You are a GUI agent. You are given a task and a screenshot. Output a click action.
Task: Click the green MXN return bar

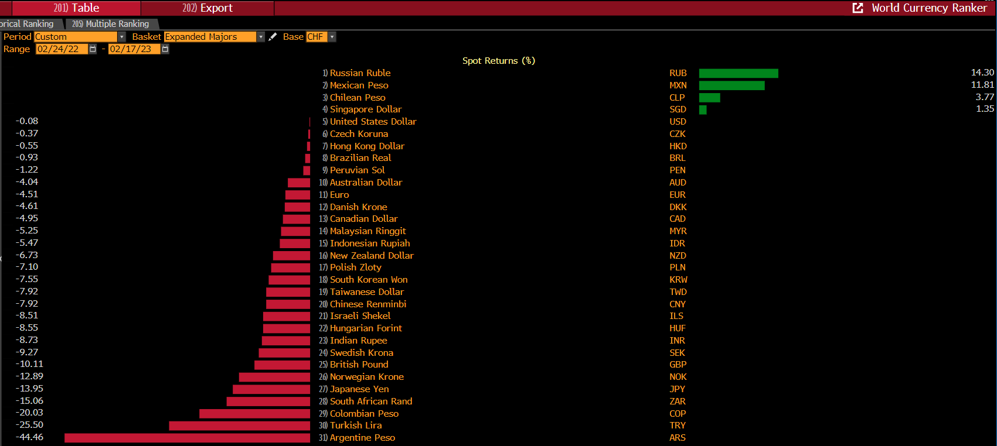(x=731, y=85)
